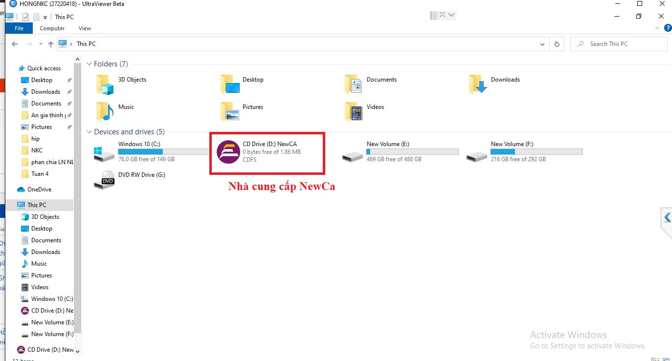Refresh the This PC view
Viewport: 672px width, 361px height.
point(557,44)
